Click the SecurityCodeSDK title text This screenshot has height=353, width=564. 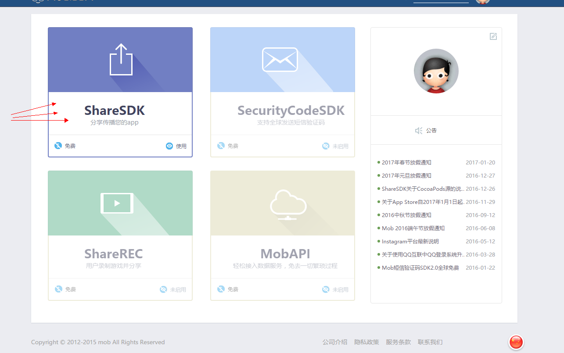291,110
